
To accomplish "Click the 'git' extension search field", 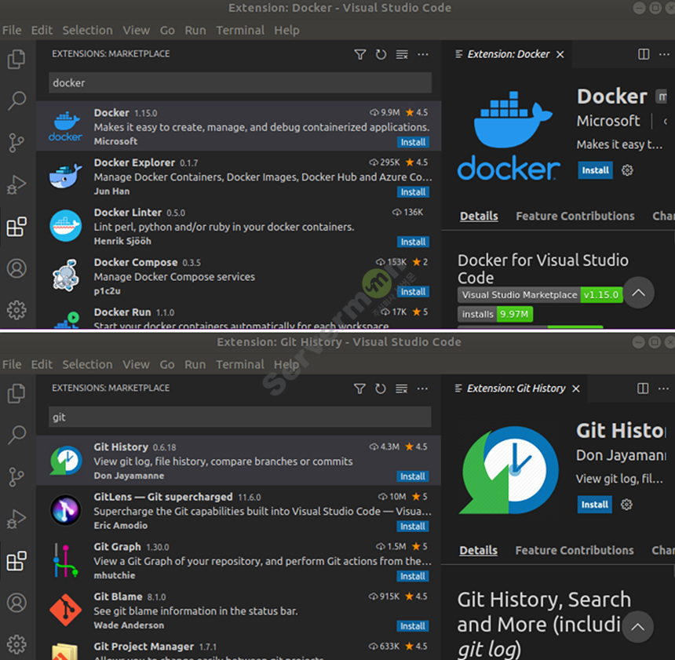I will pyautogui.click(x=239, y=418).
